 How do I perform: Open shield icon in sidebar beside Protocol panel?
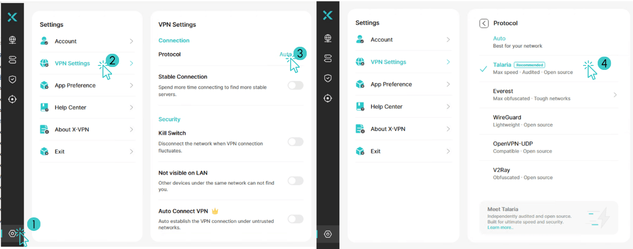coord(328,78)
